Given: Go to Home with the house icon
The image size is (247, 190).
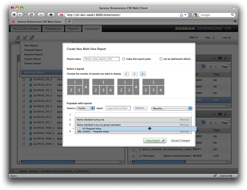Looking at the screenshot, I should [51, 15].
